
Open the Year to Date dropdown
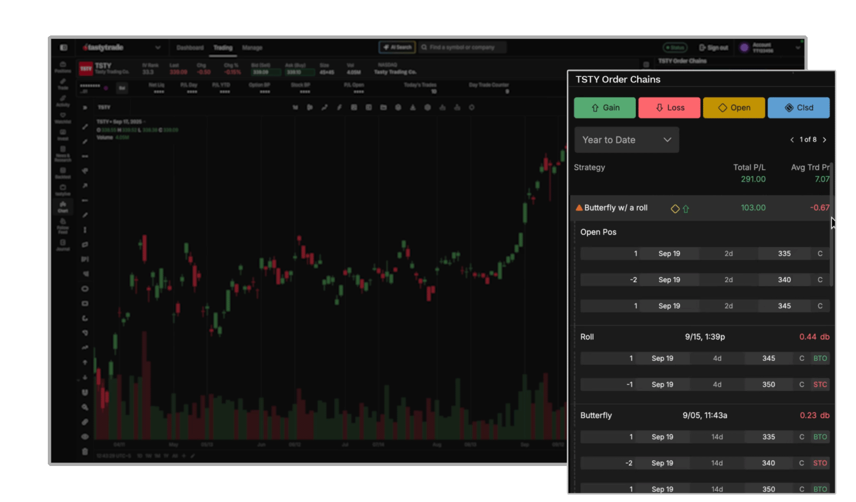[626, 139]
